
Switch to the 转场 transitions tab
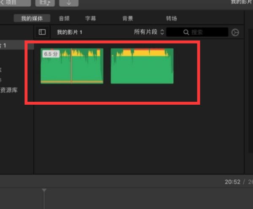point(172,19)
